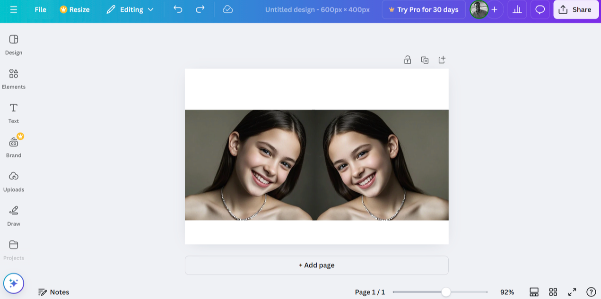The image size is (601, 299).
Task: Open the 92% zoom level menu
Action: coord(507,292)
